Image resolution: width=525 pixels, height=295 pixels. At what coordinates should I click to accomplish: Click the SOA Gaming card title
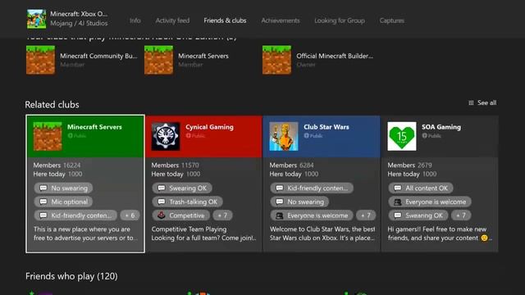(441, 127)
